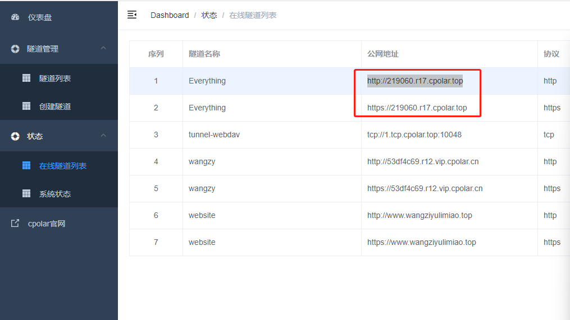570x320 pixels.
Task: Click the dashboard gauge icon beside 仪表盘
Action: (15, 17)
